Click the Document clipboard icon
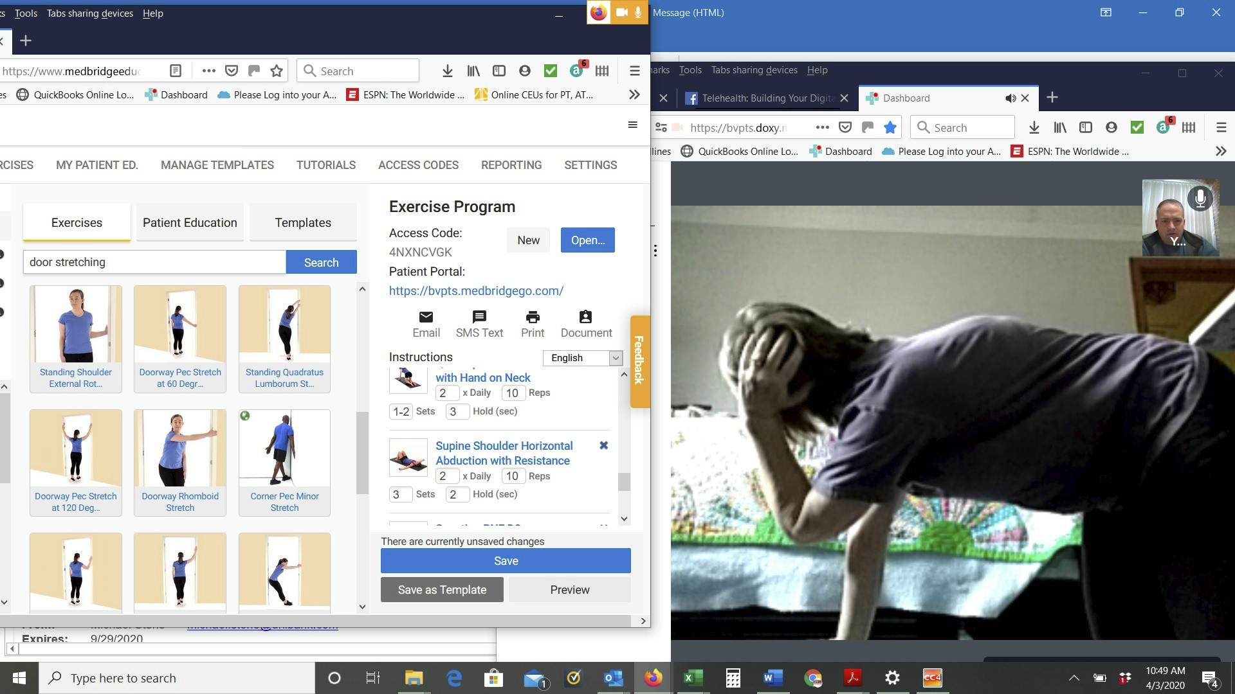The image size is (1235, 694). [585, 317]
